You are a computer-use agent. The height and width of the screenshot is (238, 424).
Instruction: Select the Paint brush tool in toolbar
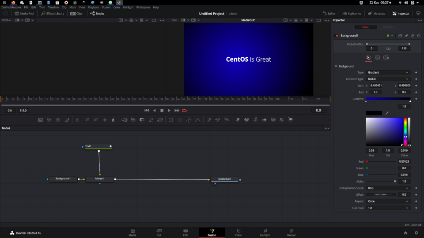tap(67, 120)
